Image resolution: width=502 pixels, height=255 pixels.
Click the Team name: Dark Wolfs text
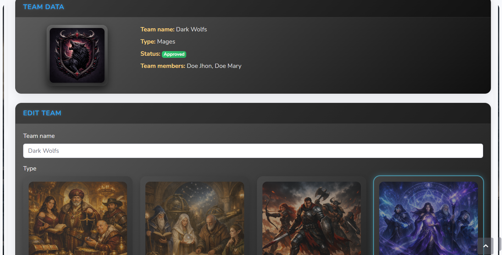174,29
